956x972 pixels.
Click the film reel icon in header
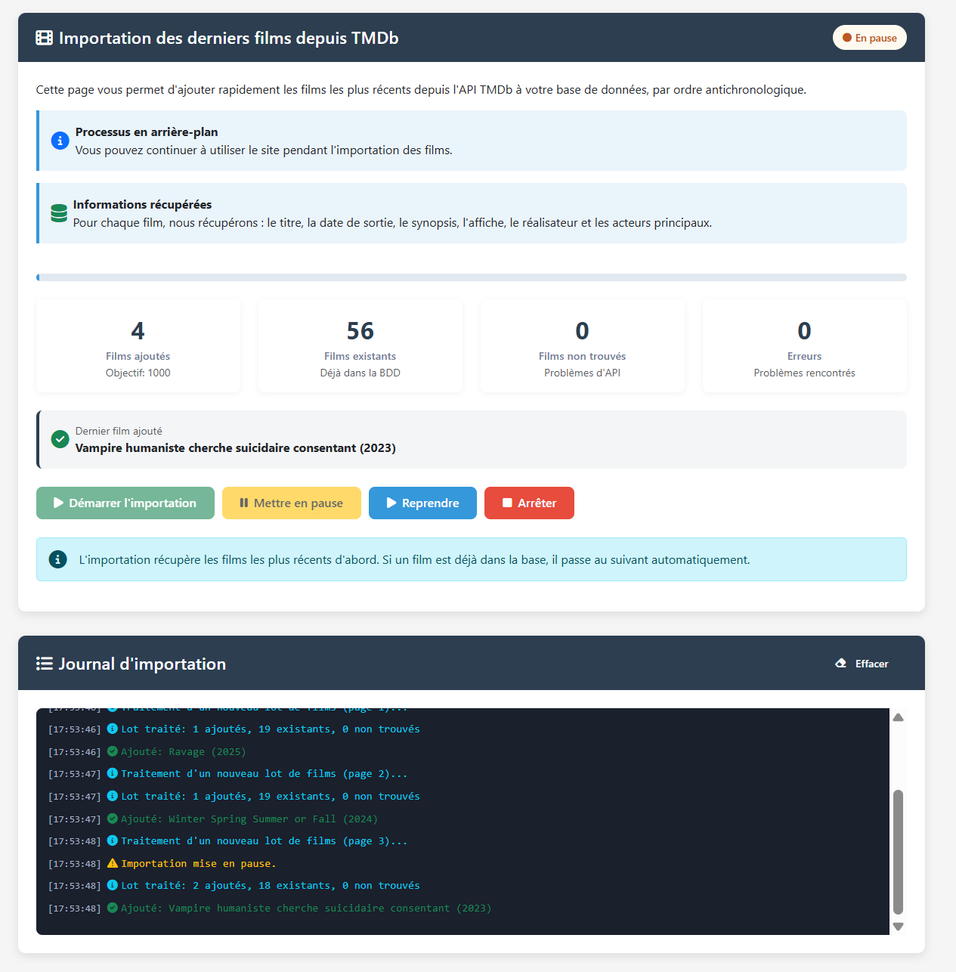45,38
